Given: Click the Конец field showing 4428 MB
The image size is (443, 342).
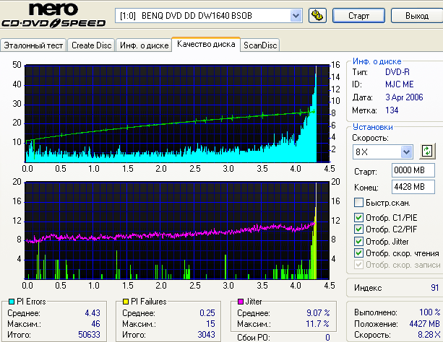Looking at the screenshot, I should tap(413, 187).
